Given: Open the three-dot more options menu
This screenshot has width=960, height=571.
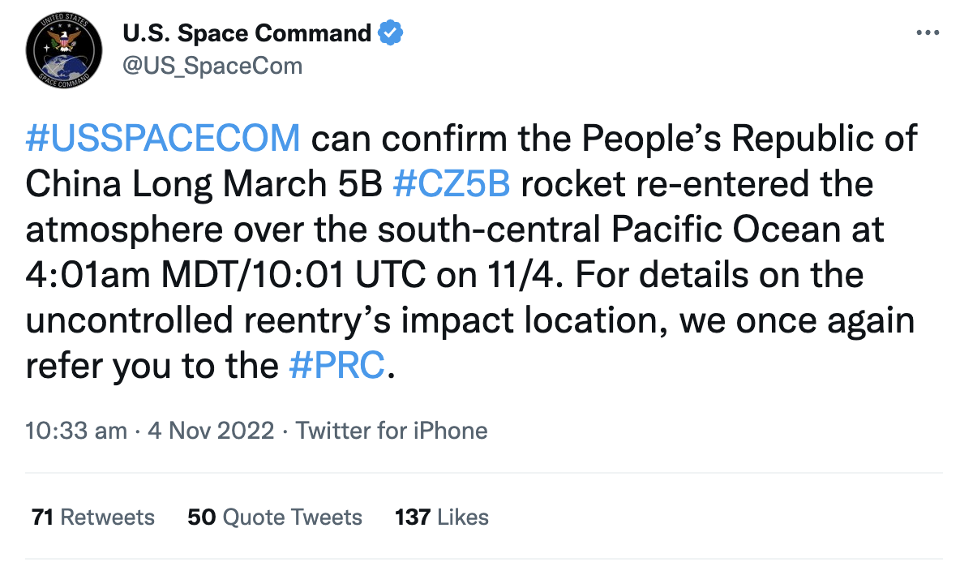Looking at the screenshot, I should pos(928,32).
